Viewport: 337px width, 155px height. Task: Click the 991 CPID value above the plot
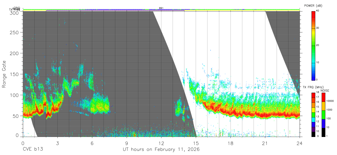coord(161,8)
